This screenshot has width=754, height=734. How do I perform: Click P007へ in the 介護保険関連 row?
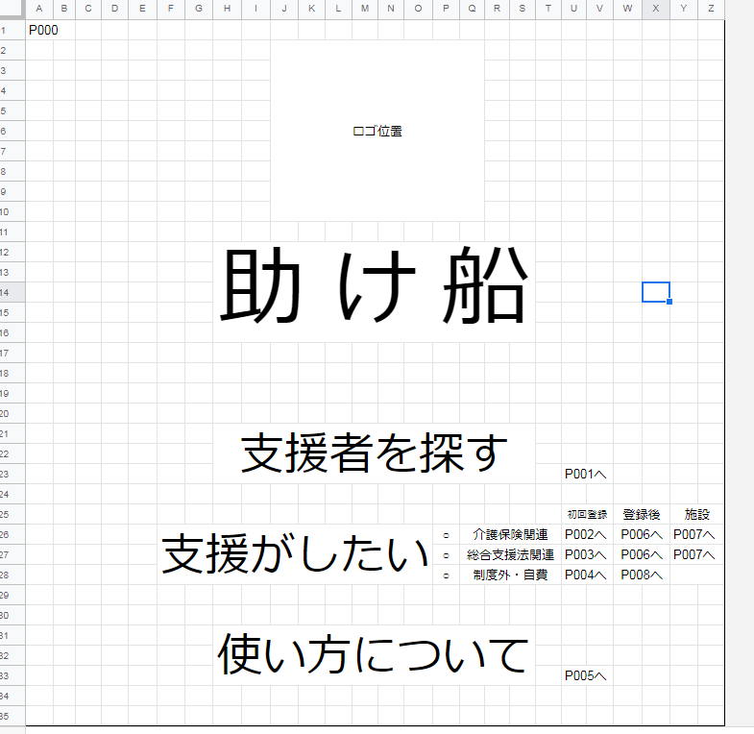695,535
